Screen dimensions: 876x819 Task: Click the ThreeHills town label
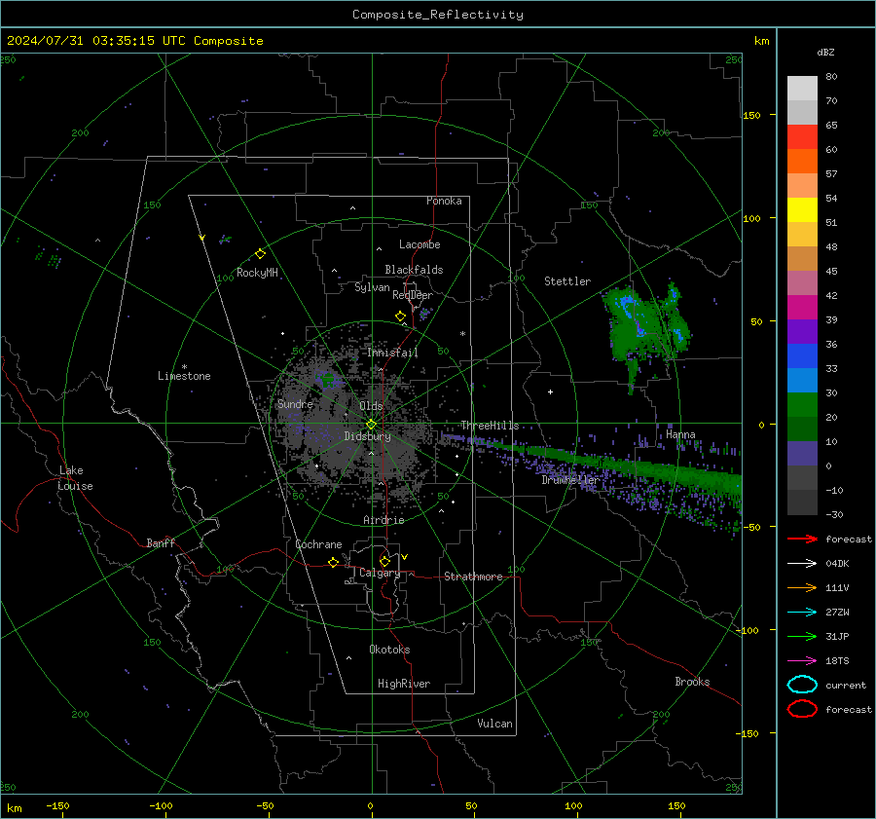coord(490,426)
